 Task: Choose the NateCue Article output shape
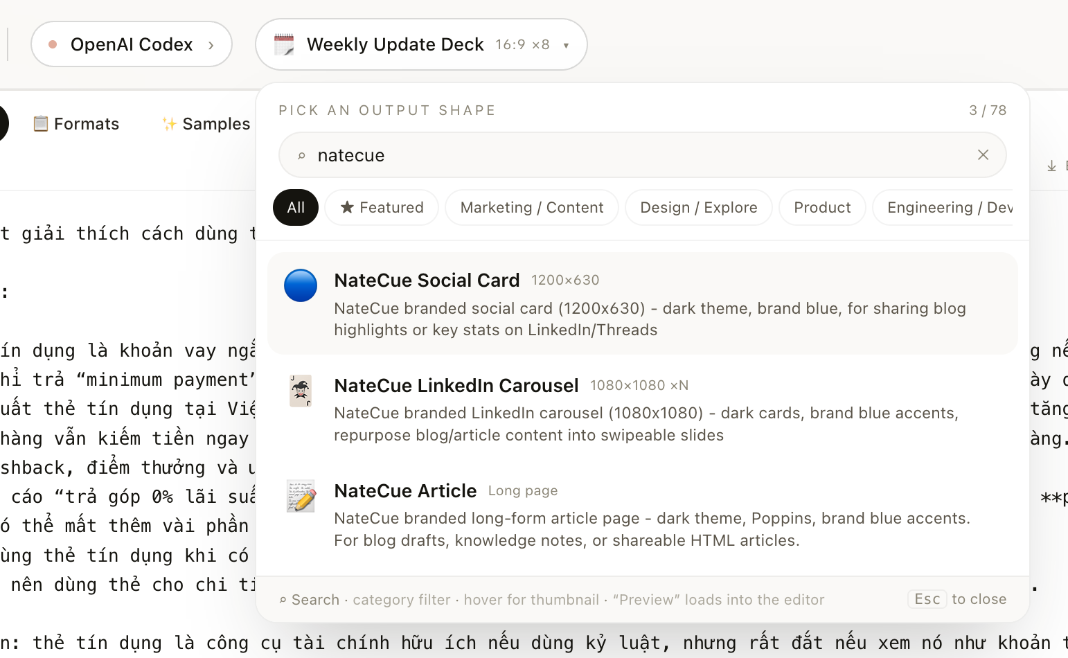tap(642, 514)
